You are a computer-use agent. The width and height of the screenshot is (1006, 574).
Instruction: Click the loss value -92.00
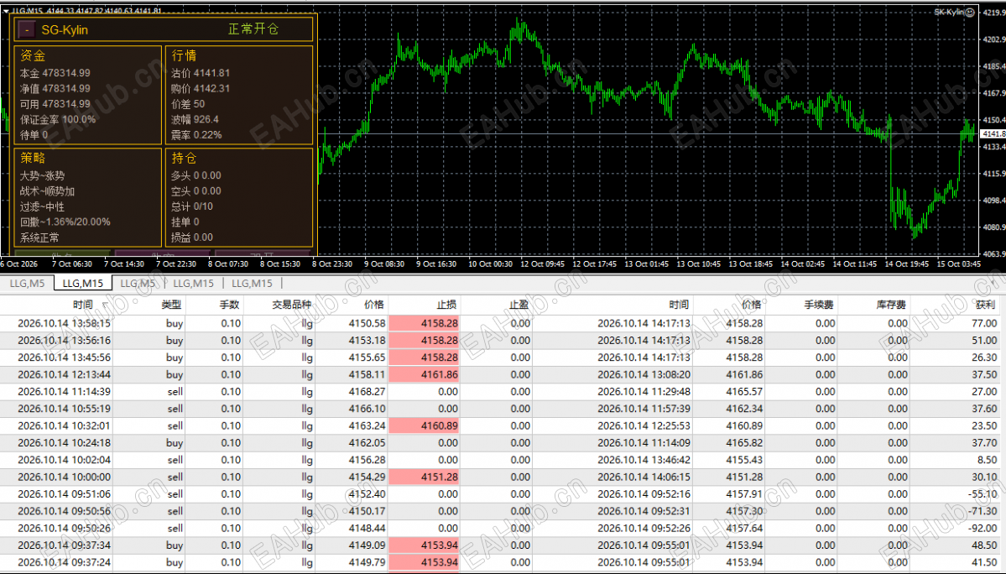(x=983, y=529)
